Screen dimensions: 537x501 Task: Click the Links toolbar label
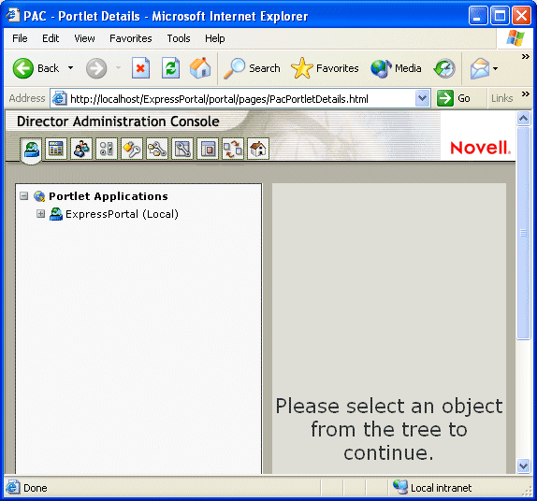pyautogui.click(x=501, y=98)
